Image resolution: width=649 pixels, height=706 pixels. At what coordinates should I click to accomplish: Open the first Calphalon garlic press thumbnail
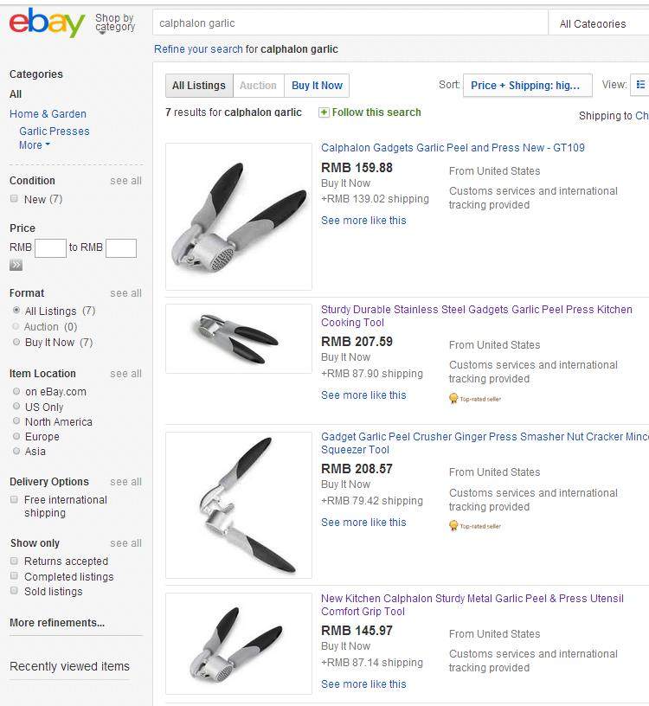click(239, 216)
